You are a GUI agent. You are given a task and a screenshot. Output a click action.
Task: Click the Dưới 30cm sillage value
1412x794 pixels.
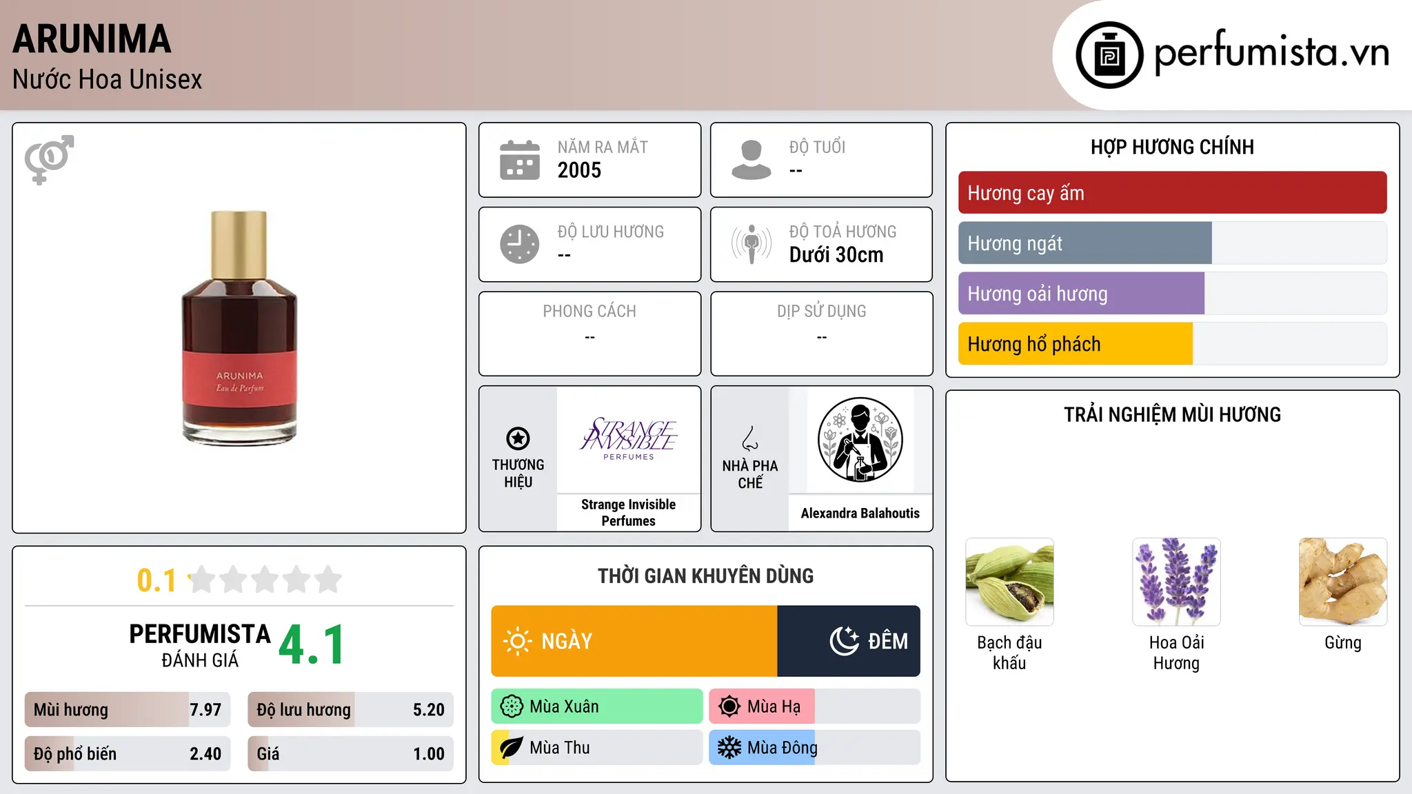[x=836, y=255]
